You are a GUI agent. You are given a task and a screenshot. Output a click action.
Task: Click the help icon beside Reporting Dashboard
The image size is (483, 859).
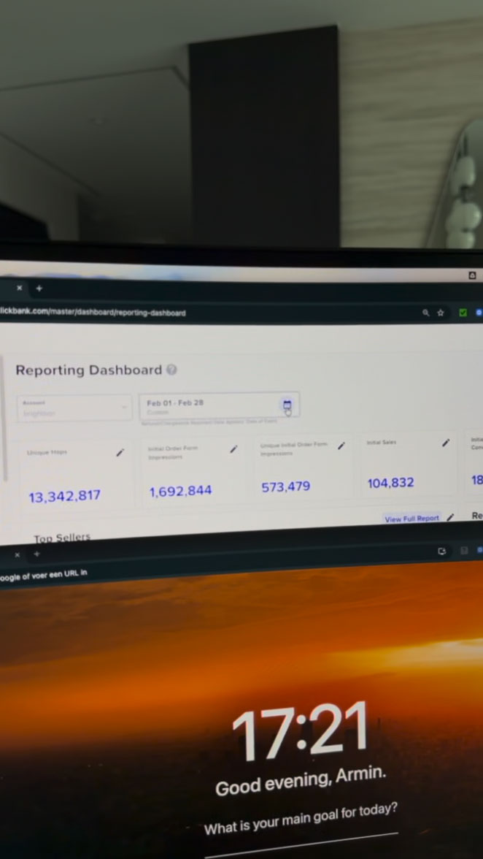171,370
